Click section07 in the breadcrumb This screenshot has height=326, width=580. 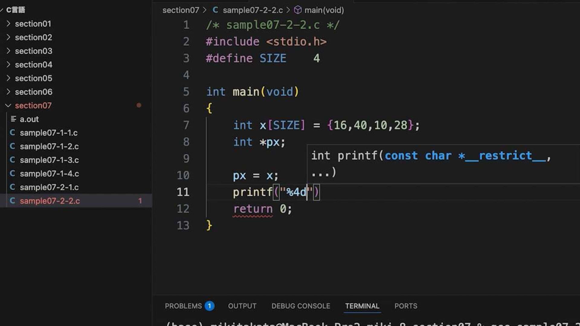click(181, 10)
